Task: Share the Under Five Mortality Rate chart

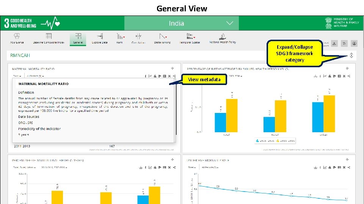Action: click(x=349, y=167)
